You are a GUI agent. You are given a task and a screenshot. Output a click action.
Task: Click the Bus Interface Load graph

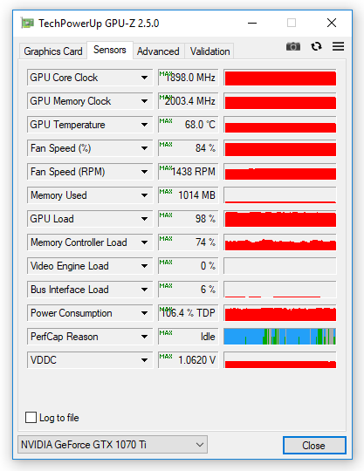point(280,290)
